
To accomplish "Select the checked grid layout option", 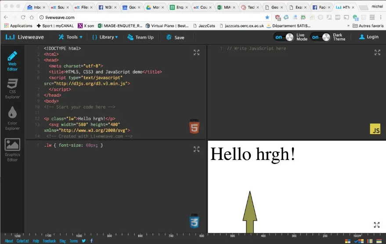I will 359,241.
